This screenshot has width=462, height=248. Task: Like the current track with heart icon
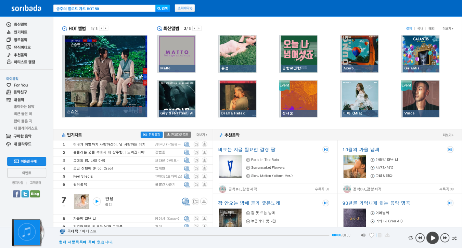[x=372, y=235]
